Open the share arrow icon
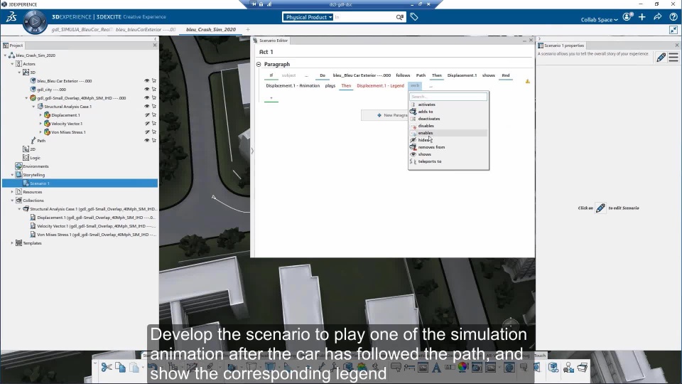 coord(658,17)
